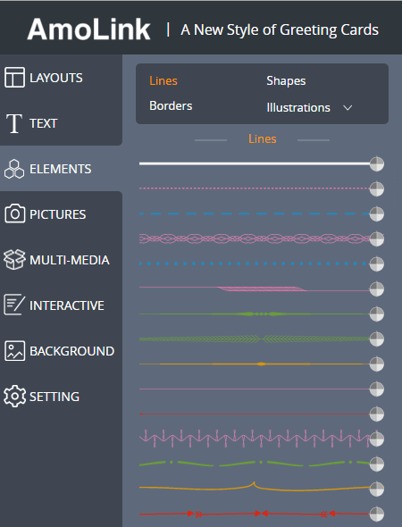This screenshot has height=527, width=402.
Task: Click round icon beside thin red line
Action: pos(376,414)
